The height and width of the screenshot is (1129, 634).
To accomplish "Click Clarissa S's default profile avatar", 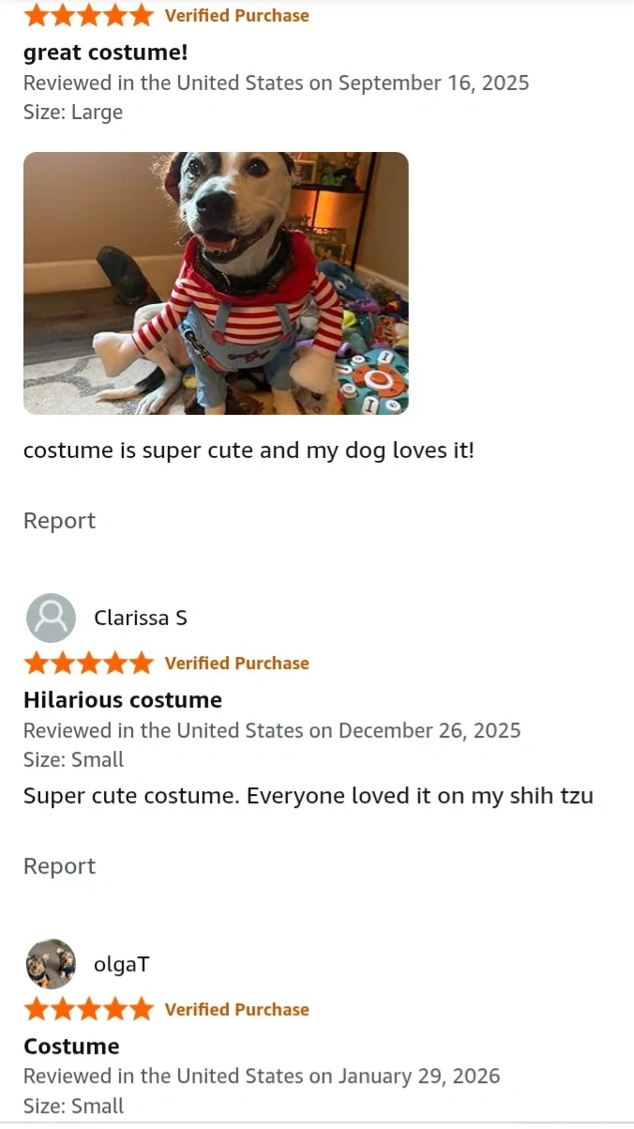I will pyautogui.click(x=51, y=618).
